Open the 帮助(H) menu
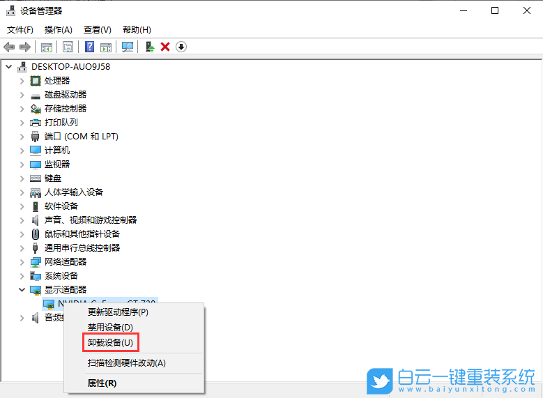The height and width of the screenshot is (398, 543). click(137, 30)
